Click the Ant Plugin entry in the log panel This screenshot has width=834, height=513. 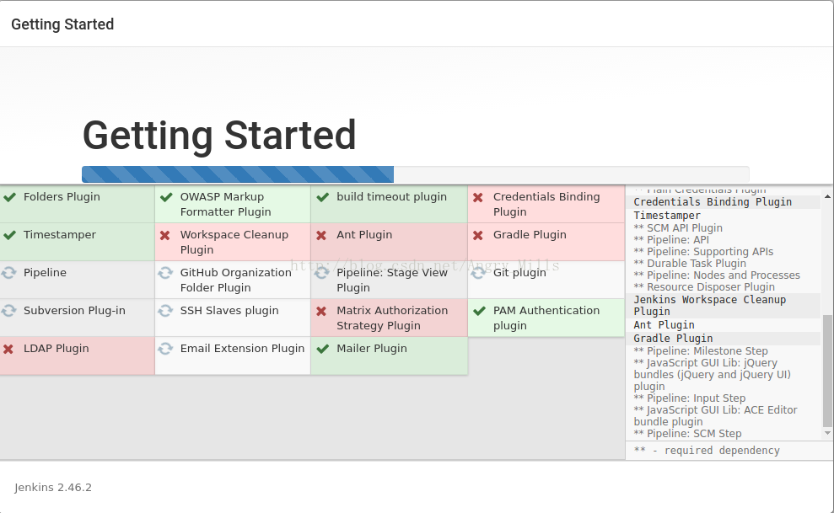point(664,325)
